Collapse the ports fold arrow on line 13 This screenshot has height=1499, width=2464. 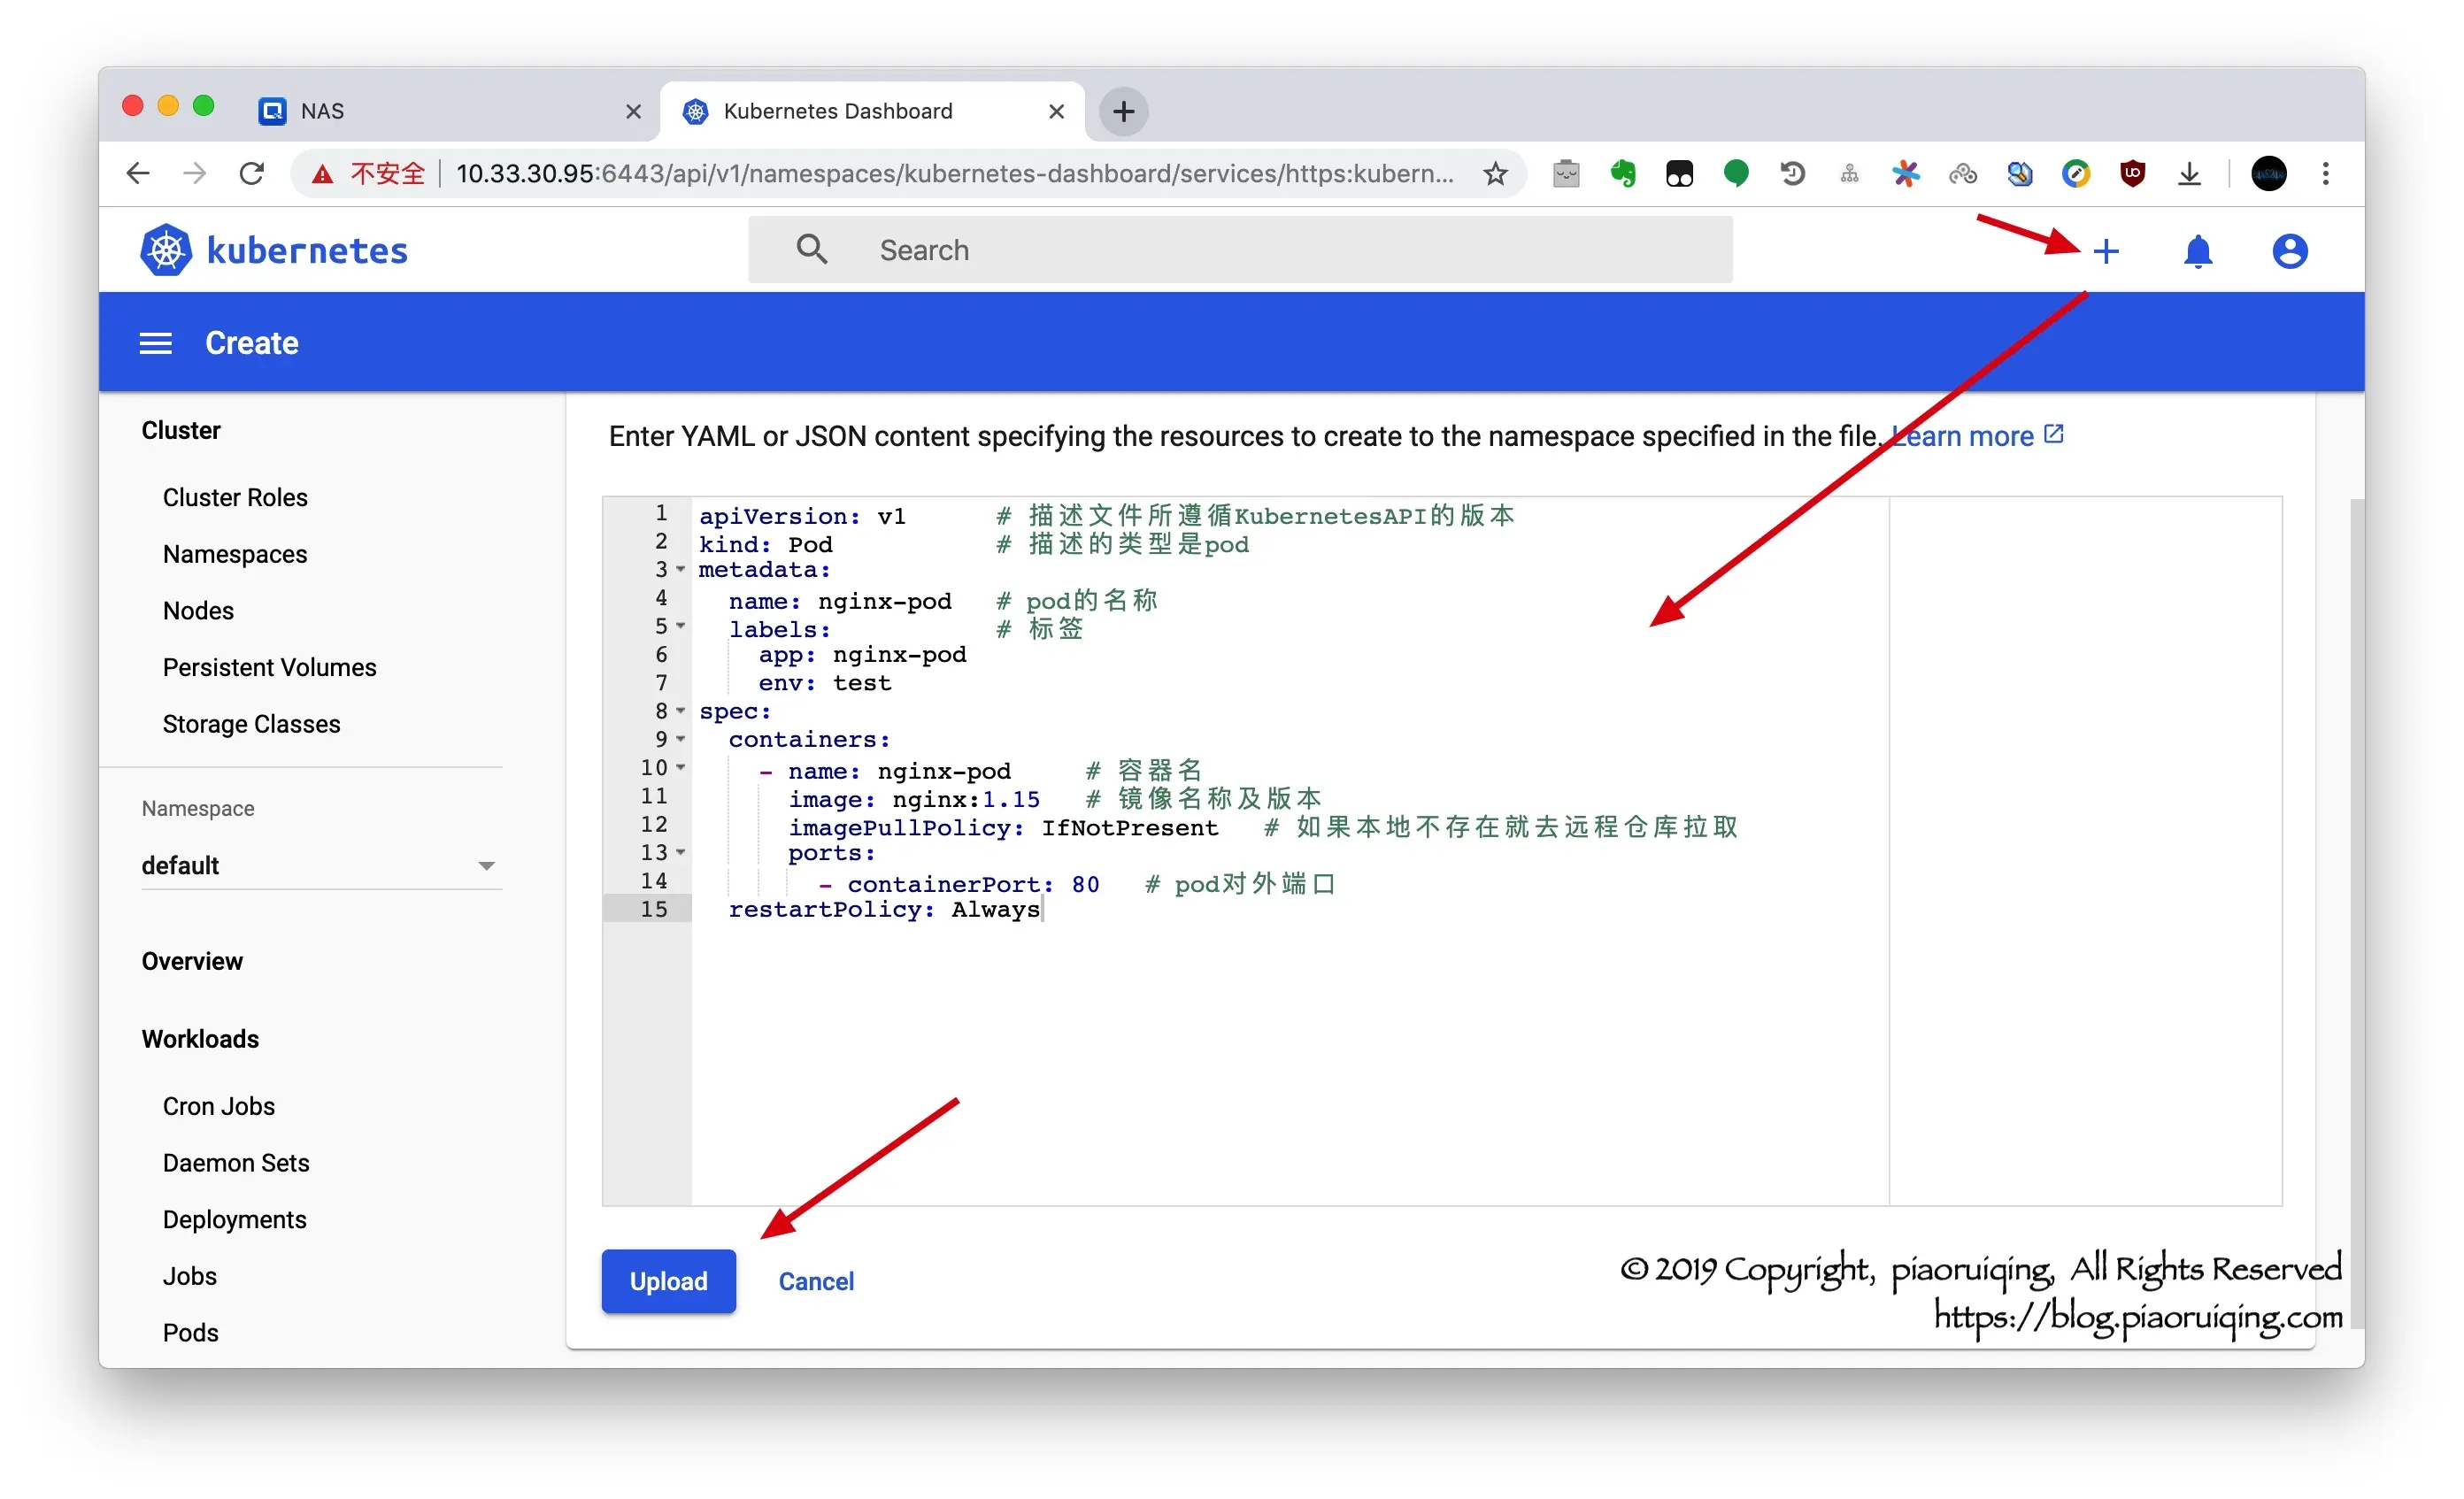coord(681,852)
